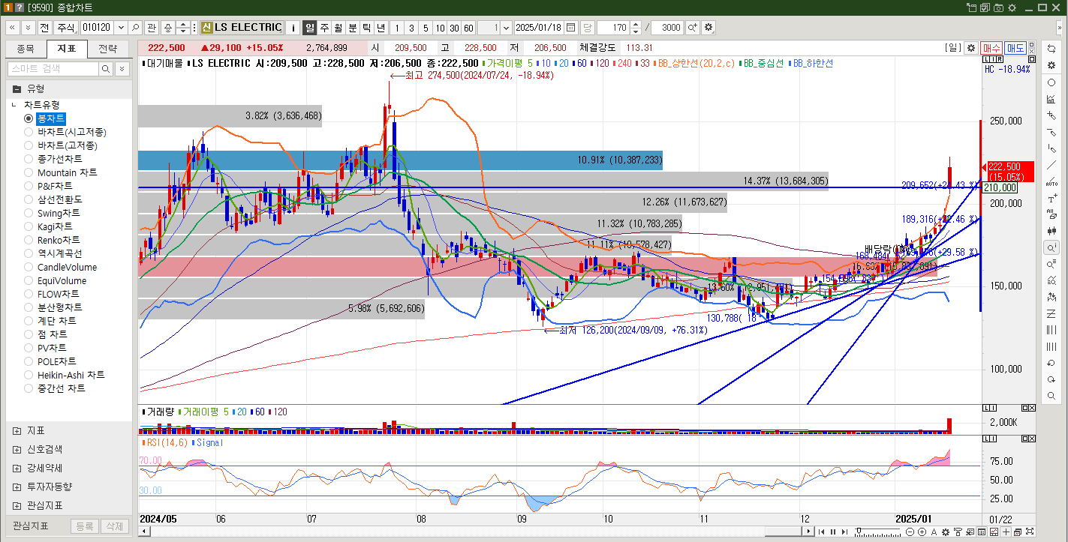Image resolution: width=1068 pixels, height=542 pixels.
Task: Click the chart settings gear in top toolbar
Action: coord(708,27)
